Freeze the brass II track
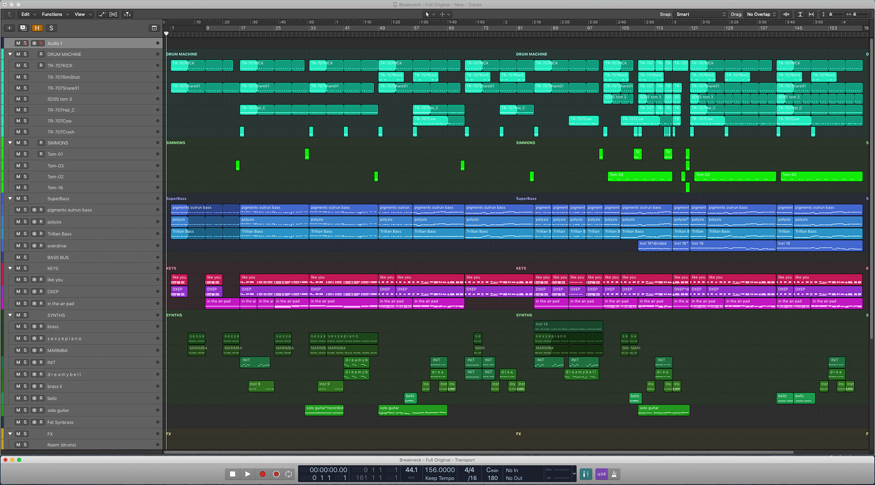The width and height of the screenshot is (875, 485). click(x=34, y=387)
